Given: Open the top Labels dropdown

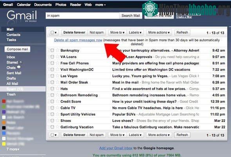Looking at the screenshot, I should (135, 33).
